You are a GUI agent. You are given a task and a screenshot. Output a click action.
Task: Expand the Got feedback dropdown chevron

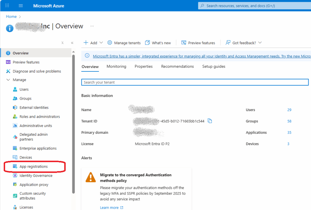point(260,43)
